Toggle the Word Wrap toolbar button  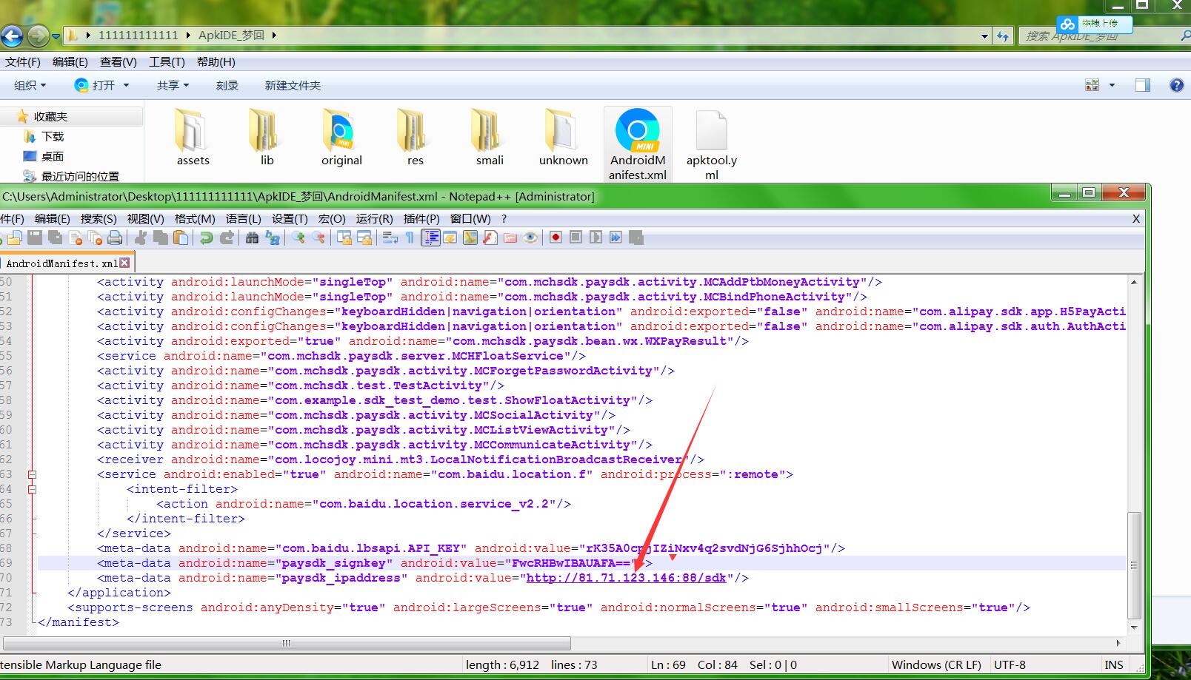(390, 238)
